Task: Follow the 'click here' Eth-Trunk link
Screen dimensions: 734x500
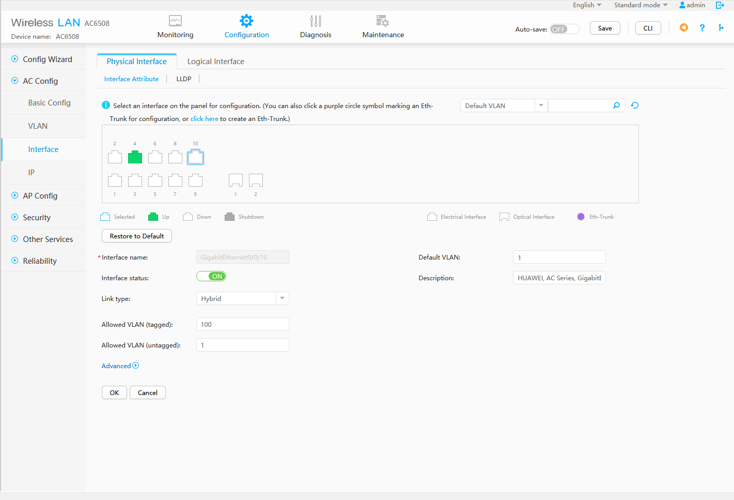Action: (x=204, y=118)
